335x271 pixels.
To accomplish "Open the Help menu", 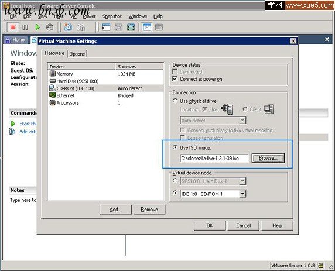I will [158, 16].
